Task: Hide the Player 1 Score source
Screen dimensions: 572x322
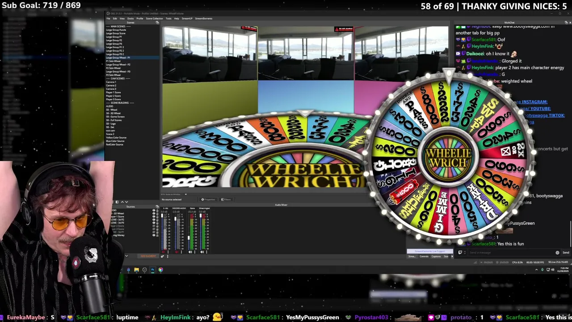Action: (154, 216)
